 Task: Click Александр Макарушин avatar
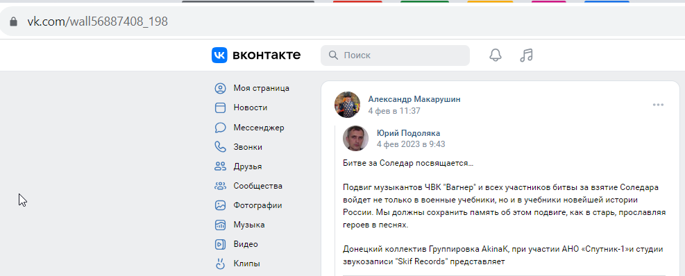[347, 105]
